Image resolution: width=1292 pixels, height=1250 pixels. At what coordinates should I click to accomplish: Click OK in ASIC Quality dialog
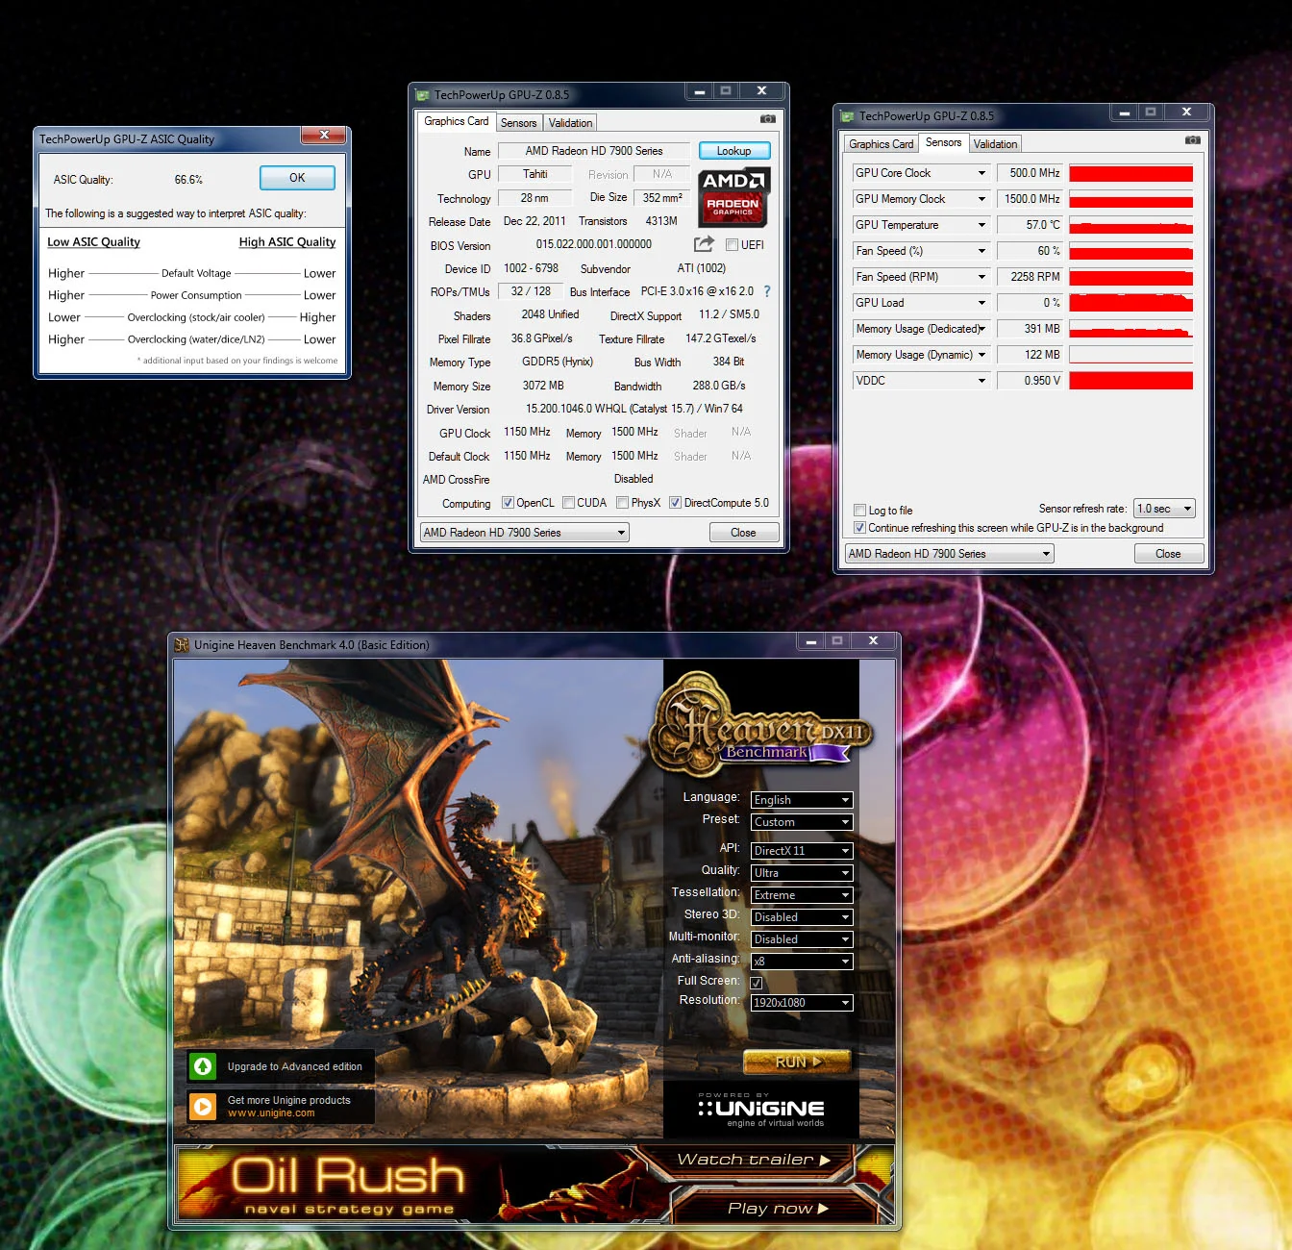click(297, 178)
